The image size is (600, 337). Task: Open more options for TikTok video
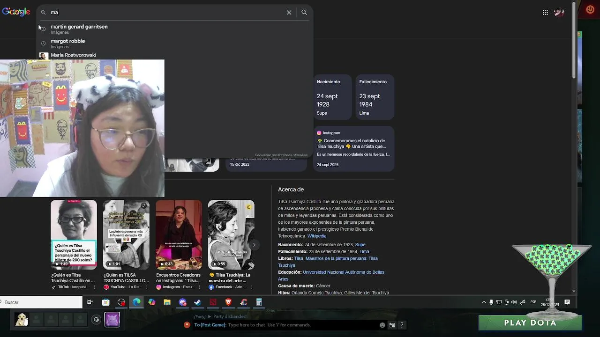(94, 287)
